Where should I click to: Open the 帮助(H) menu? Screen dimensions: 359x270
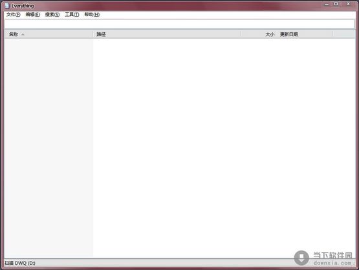[92, 15]
